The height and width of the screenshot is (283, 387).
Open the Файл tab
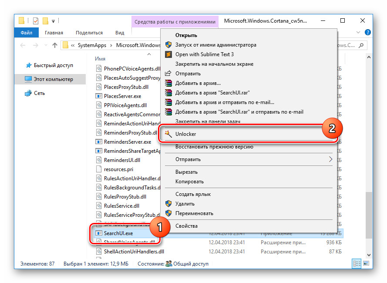click(x=27, y=33)
